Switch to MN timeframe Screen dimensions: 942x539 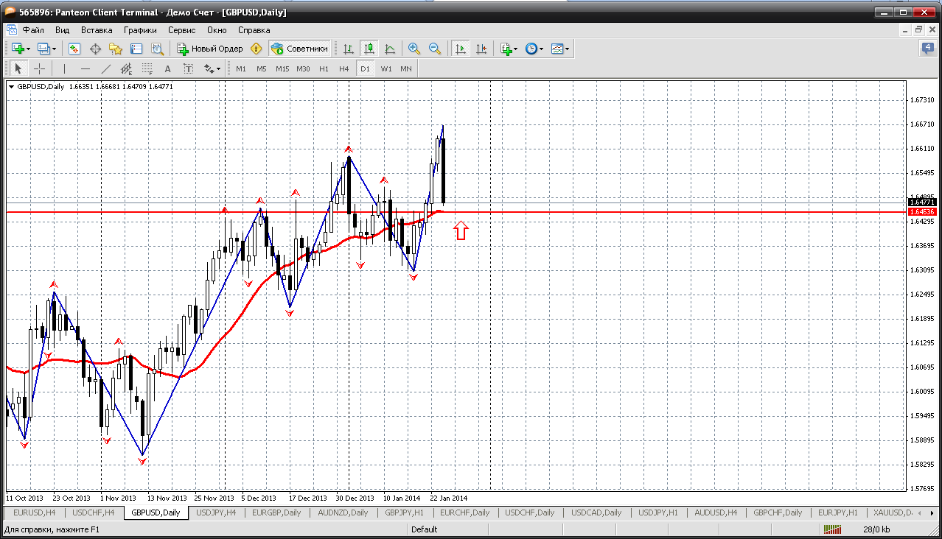(406, 68)
